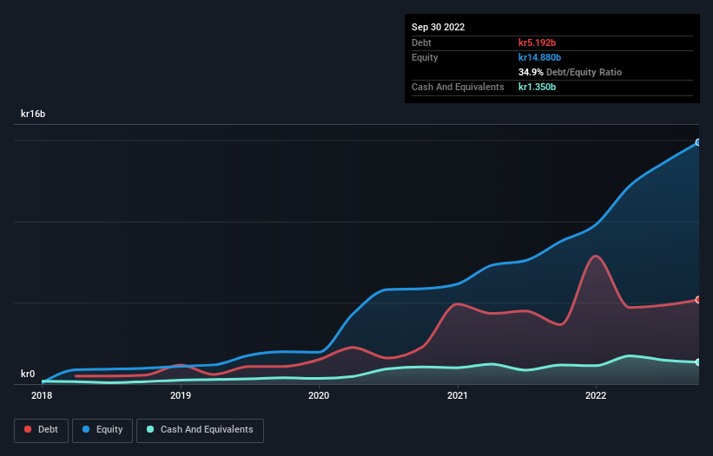713x456 pixels.
Task: Click the 2019 axis label
Action: pos(181,395)
